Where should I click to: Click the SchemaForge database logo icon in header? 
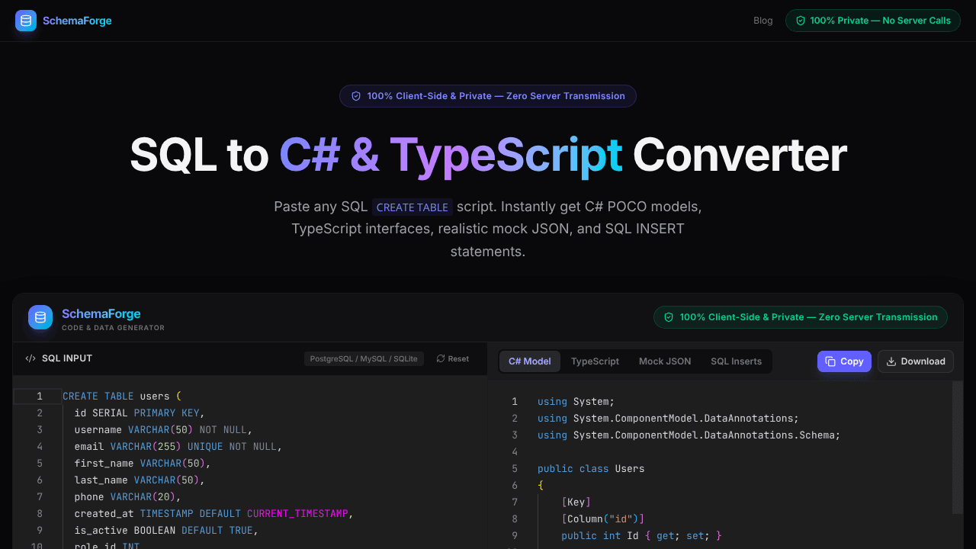pos(26,21)
